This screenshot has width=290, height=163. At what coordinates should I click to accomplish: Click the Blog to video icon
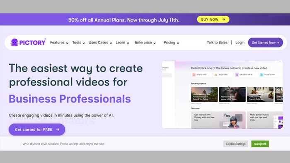216,74
